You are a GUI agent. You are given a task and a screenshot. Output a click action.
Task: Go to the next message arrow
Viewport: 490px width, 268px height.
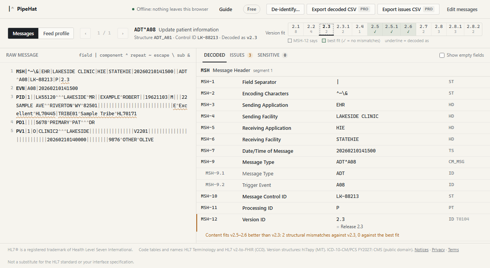click(122, 33)
